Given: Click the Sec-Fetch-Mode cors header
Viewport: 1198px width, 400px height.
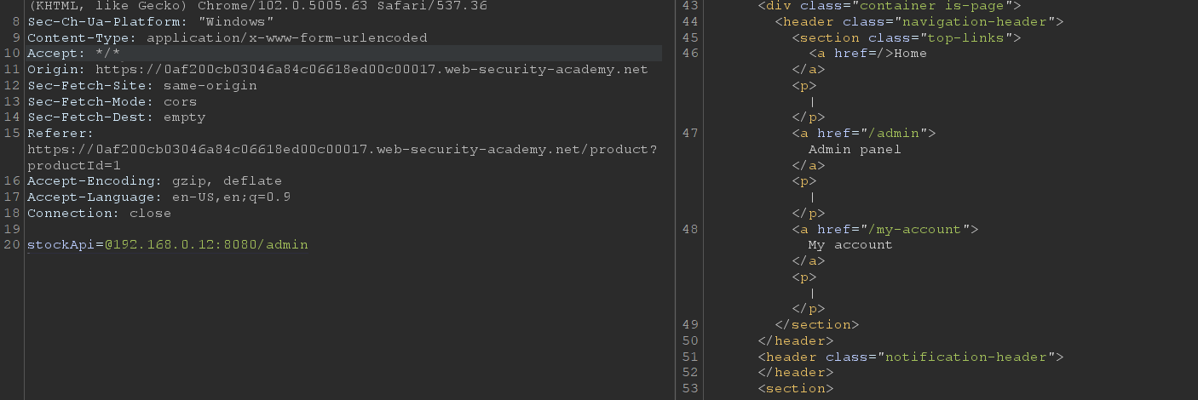Looking at the screenshot, I should 112,101.
